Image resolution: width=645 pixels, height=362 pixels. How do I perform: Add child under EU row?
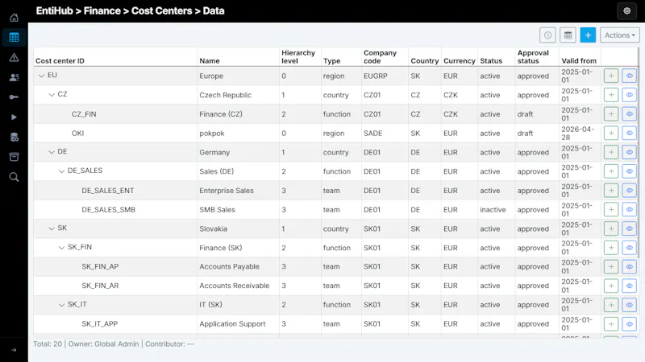(x=611, y=76)
